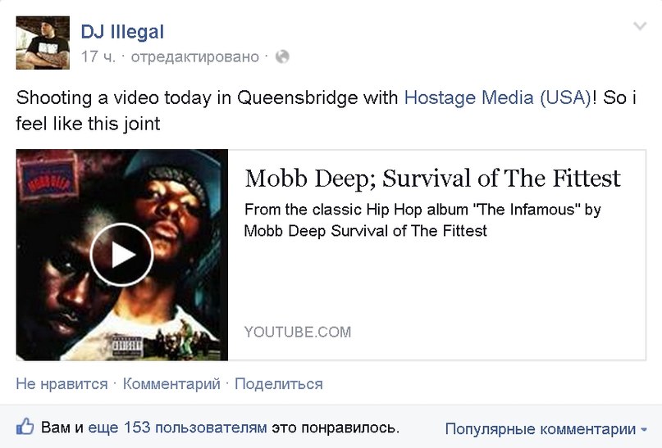
Task: Open the Hostage Media (USA) page link
Action: click(498, 97)
